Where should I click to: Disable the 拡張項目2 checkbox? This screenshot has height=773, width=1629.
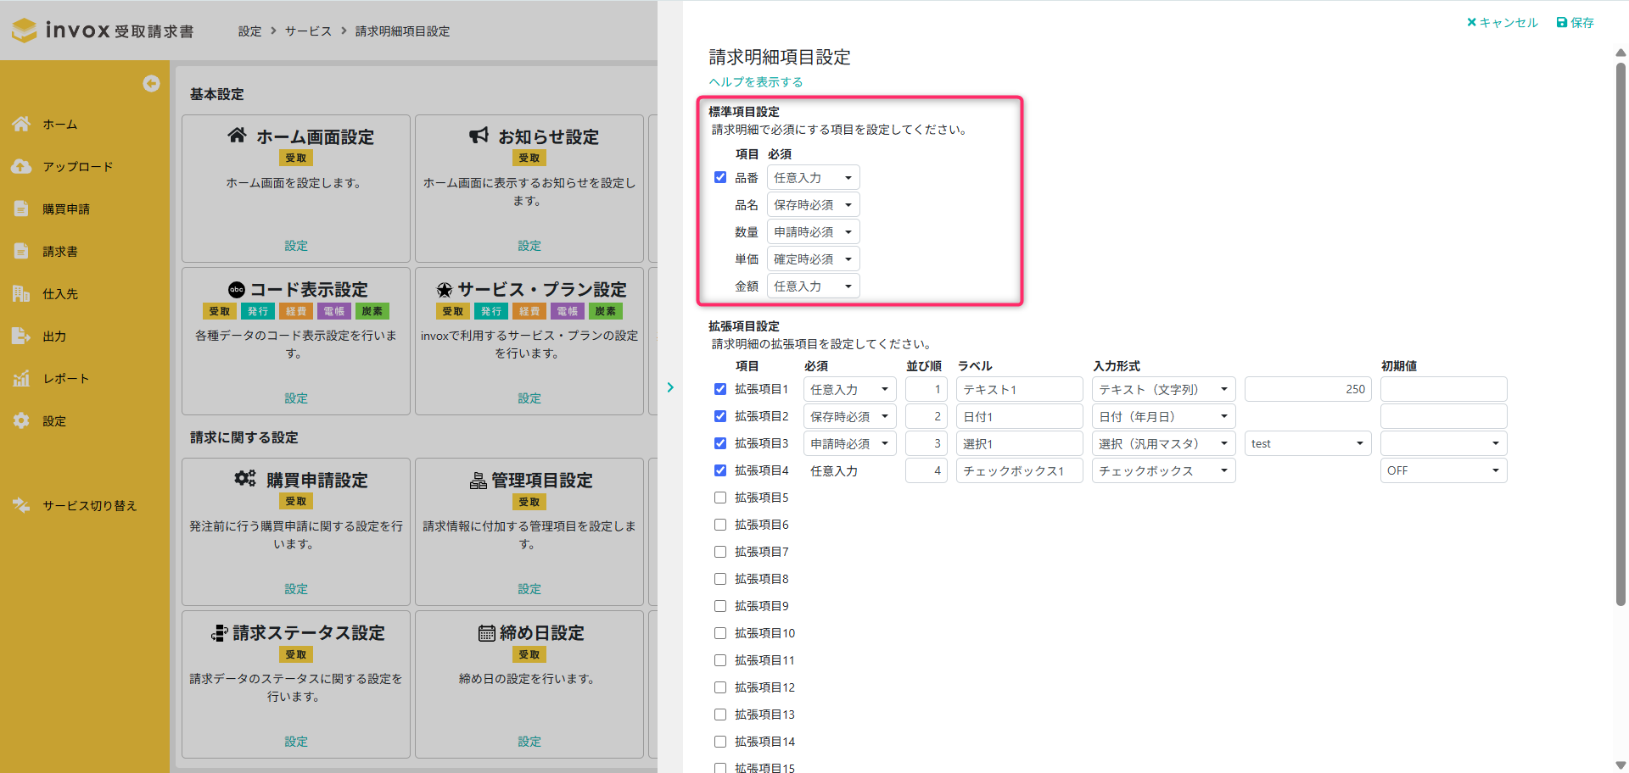coord(720,416)
